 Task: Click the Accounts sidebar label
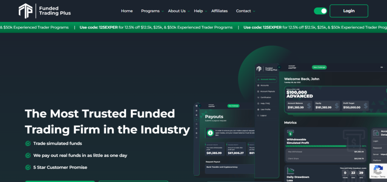click(265, 85)
